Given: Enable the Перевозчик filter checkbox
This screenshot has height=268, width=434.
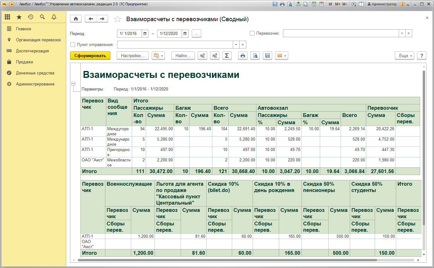Looking at the screenshot, I should 252,33.
